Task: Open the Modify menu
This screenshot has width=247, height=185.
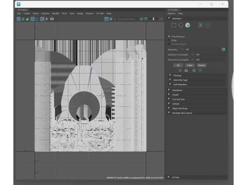Action: pyautogui.click(x=56, y=13)
